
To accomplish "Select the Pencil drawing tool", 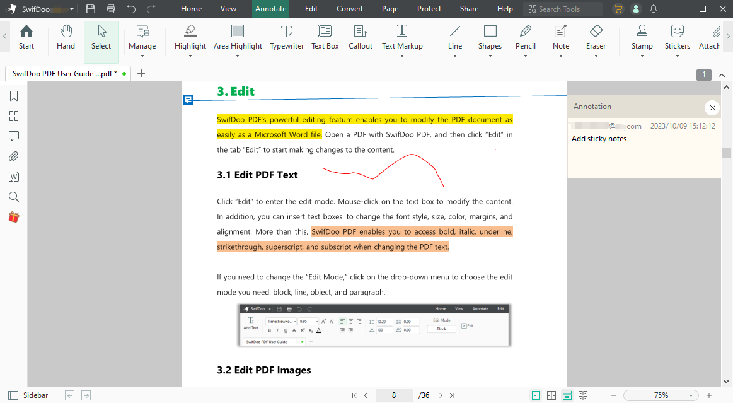I will (x=526, y=37).
